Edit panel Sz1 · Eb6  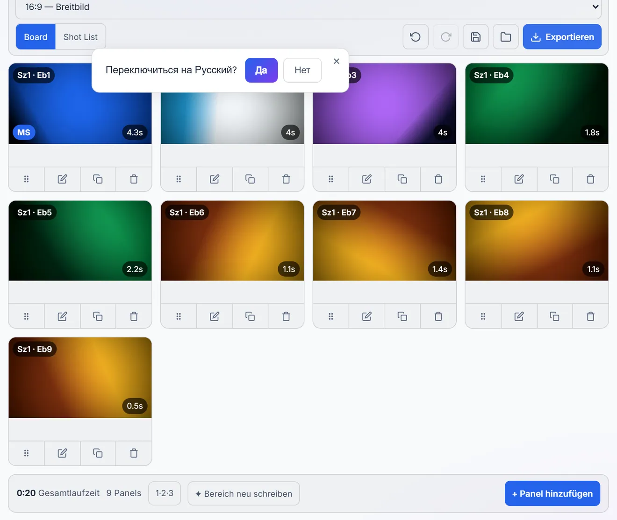[x=215, y=316]
